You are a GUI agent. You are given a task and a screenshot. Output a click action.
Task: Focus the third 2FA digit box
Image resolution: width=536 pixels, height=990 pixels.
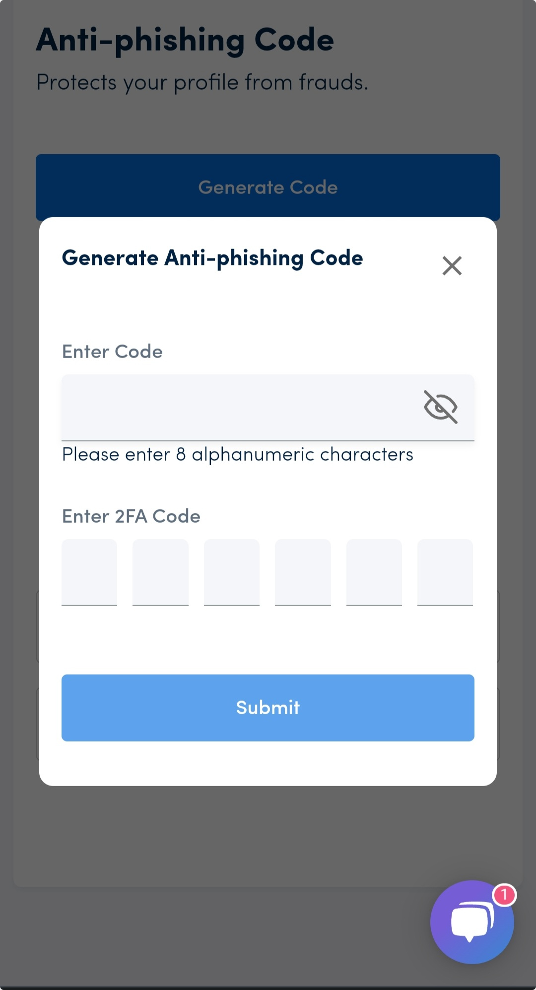click(x=232, y=572)
